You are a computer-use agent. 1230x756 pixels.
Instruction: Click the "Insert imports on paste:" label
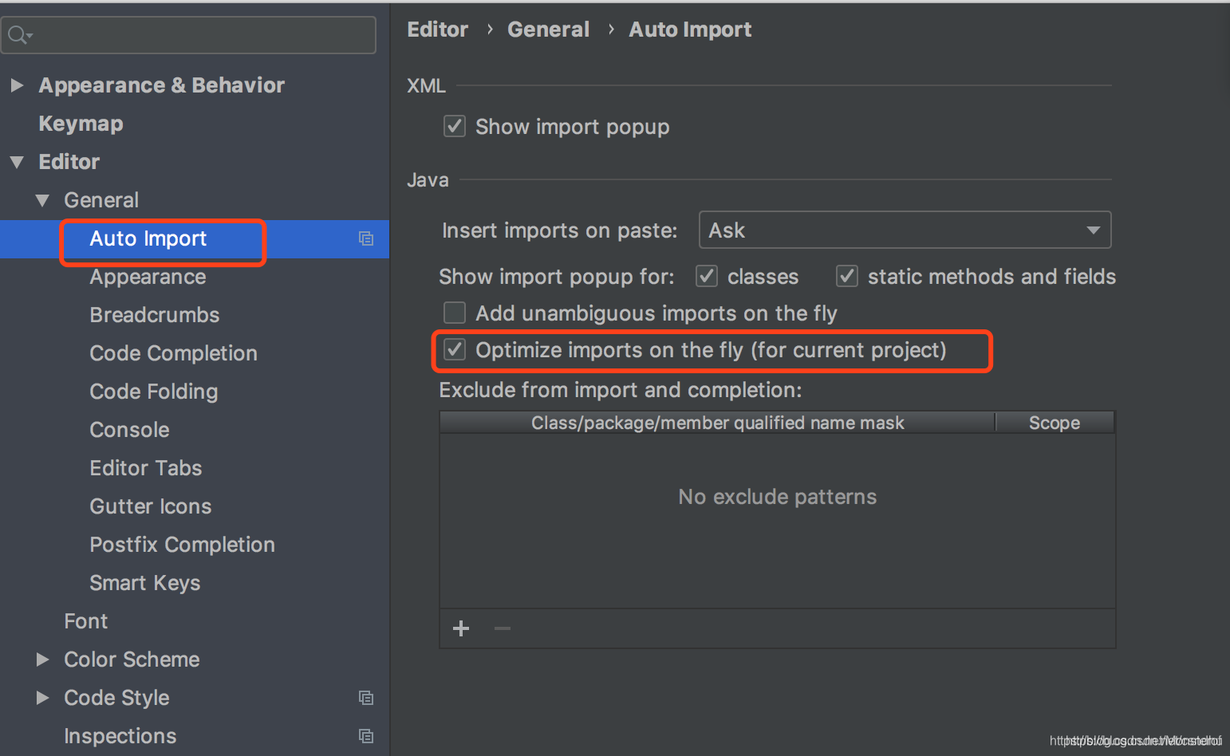(559, 230)
